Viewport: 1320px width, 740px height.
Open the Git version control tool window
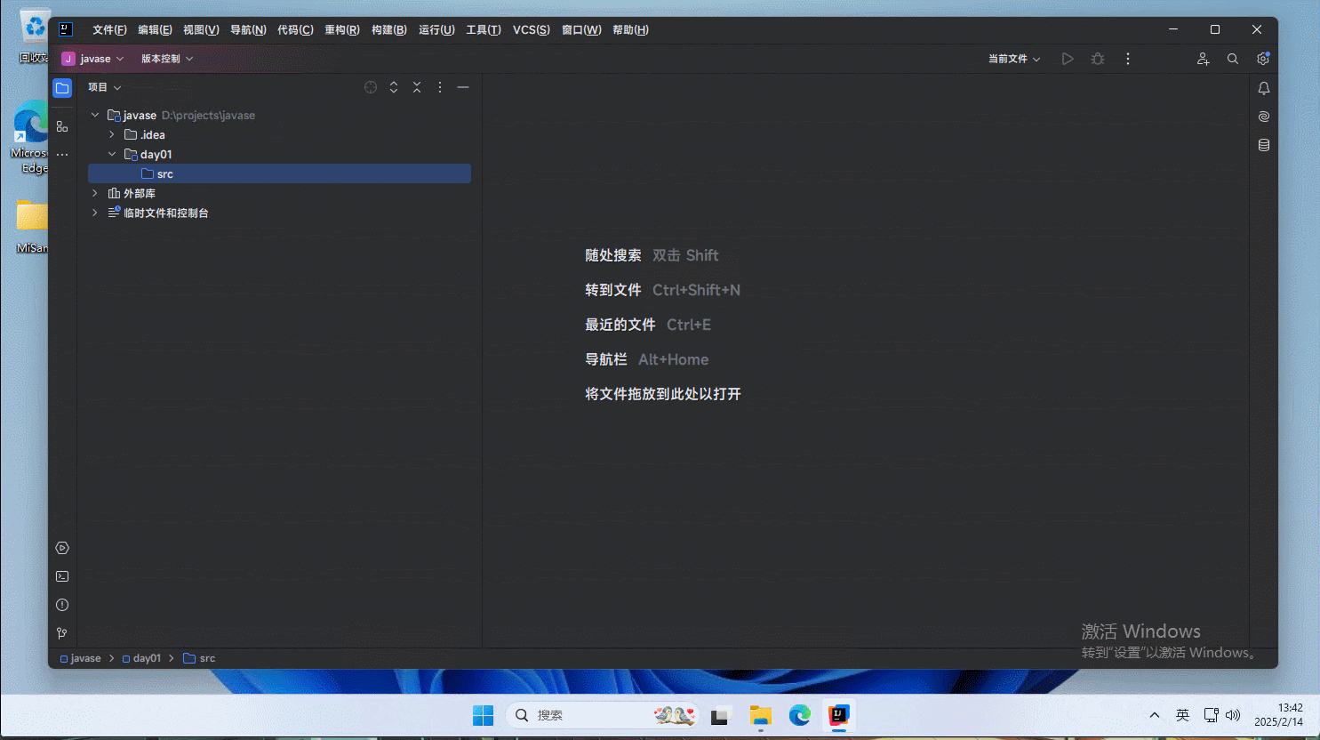62,633
